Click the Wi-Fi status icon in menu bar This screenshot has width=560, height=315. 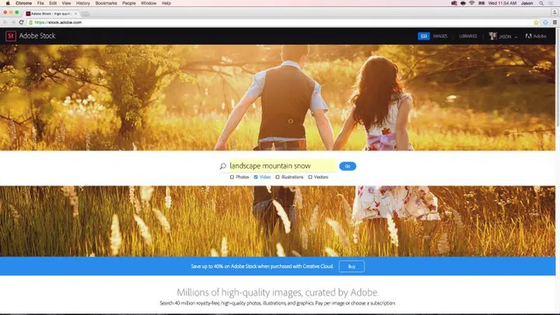pyautogui.click(x=472, y=3)
